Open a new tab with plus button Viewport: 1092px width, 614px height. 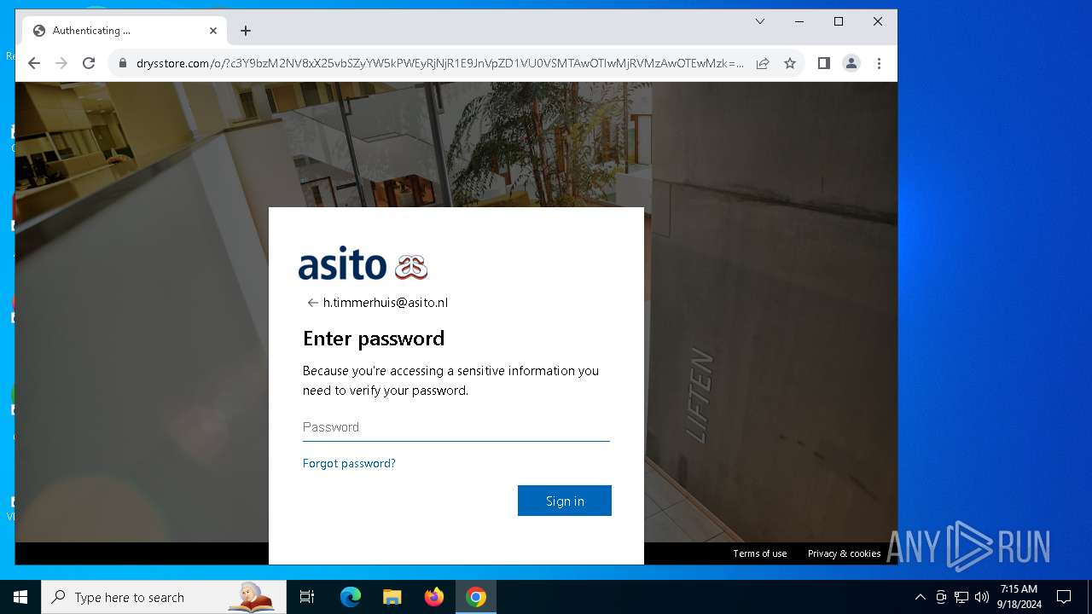pyautogui.click(x=246, y=31)
